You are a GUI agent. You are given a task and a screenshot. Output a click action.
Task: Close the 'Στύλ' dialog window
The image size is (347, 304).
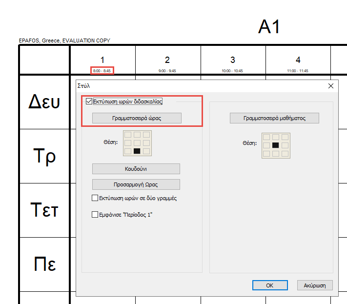click(331, 86)
